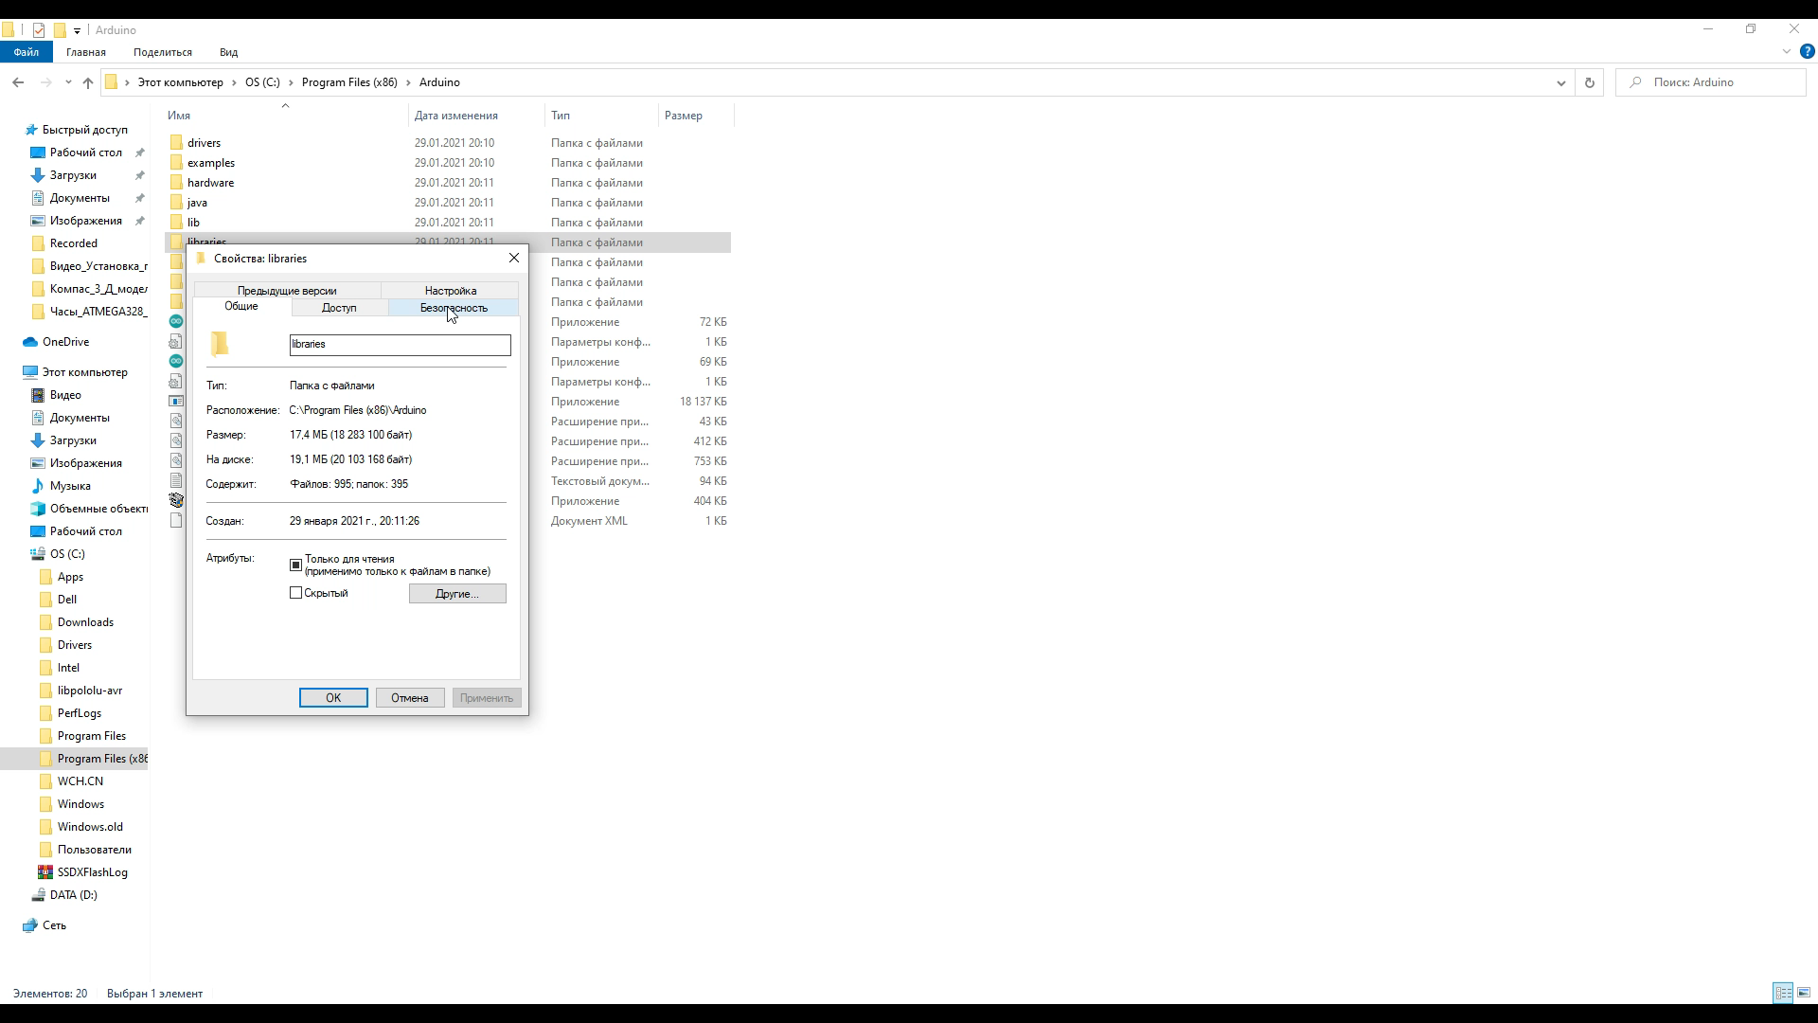Click the up-one-level arrow icon
The height and width of the screenshot is (1023, 1818).
click(x=88, y=82)
